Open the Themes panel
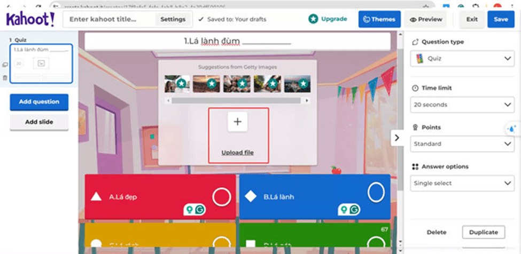Image resolution: width=521 pixels, height=254 pixels. coord(379,19)
